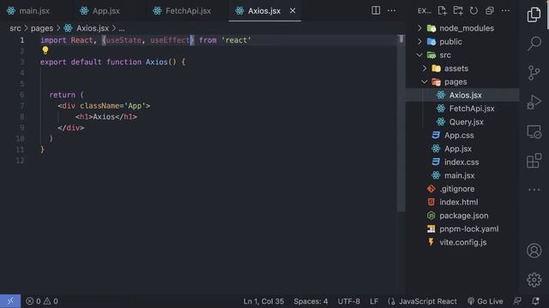Collapse all folders in Explorer

(490, 11)
